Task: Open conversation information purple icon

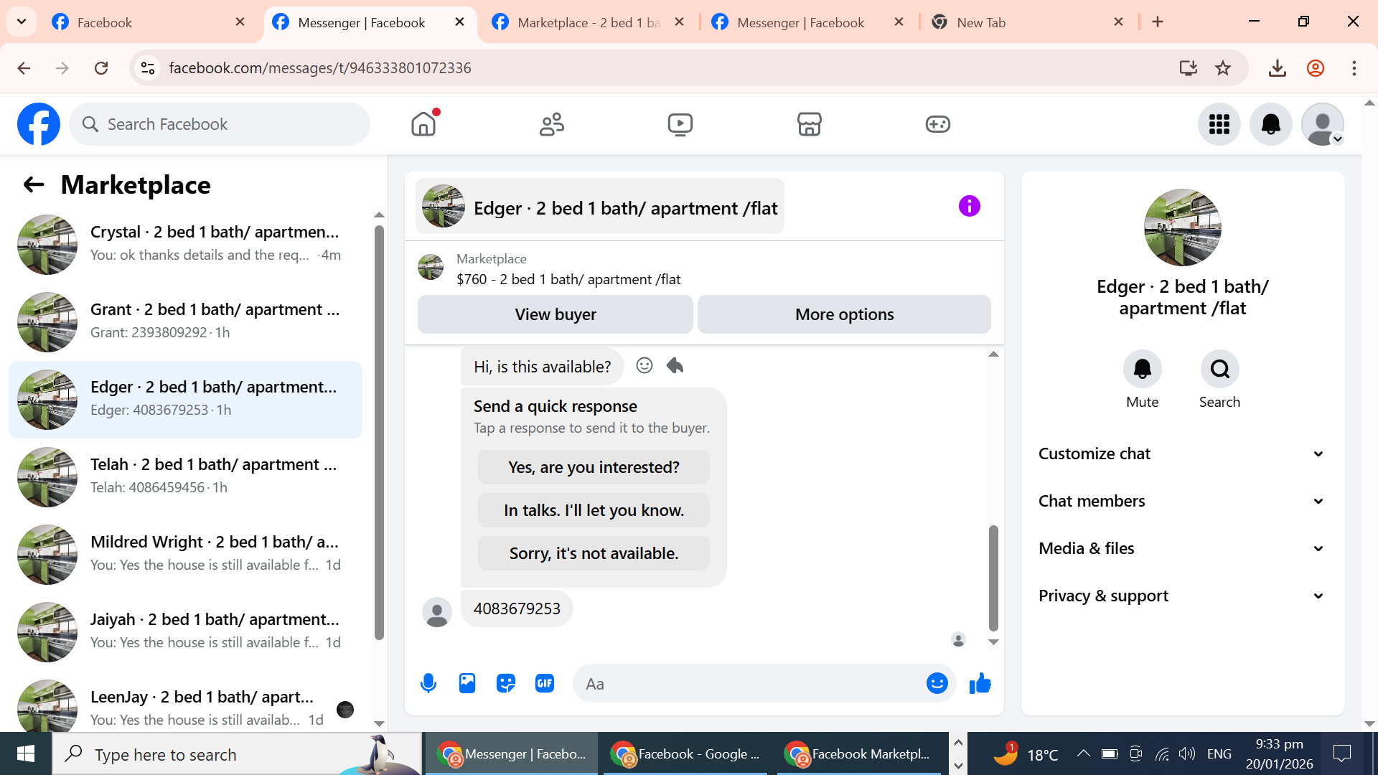Action: [969, 207]
